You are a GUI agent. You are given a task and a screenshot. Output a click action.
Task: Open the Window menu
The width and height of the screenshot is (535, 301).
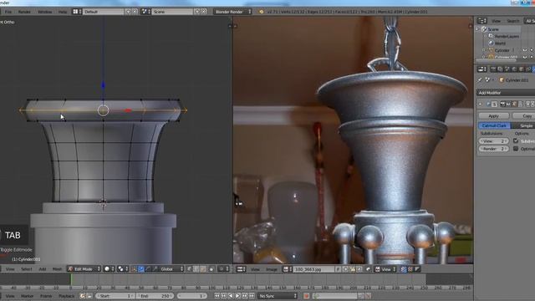44,12
